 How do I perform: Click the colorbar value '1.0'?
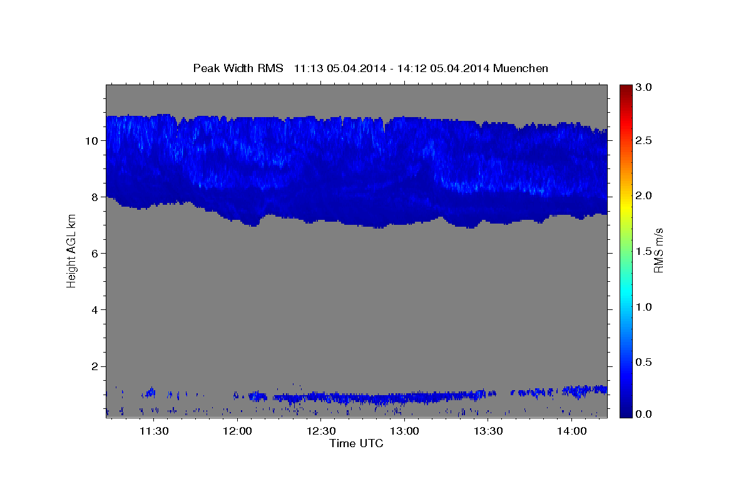[643, 307]
